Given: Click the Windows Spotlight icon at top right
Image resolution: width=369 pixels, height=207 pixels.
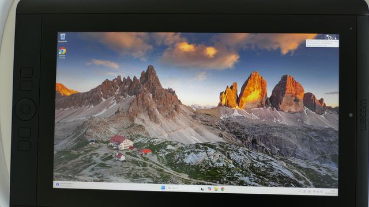Looking at the screenshot, I should pyautogui.click(x=330, y=37).
